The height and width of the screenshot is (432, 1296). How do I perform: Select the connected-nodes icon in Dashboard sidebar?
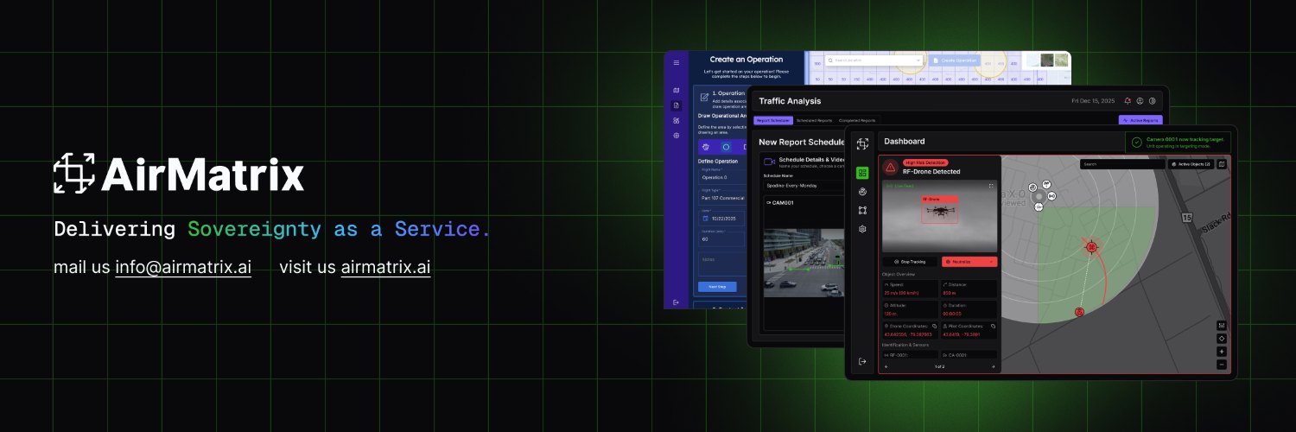[862, 210]
